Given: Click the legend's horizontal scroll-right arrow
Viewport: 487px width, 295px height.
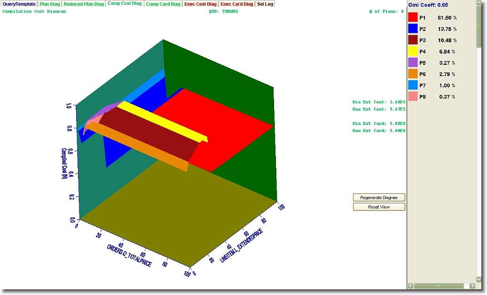Looking at the screenshot, I should (472, 286).
